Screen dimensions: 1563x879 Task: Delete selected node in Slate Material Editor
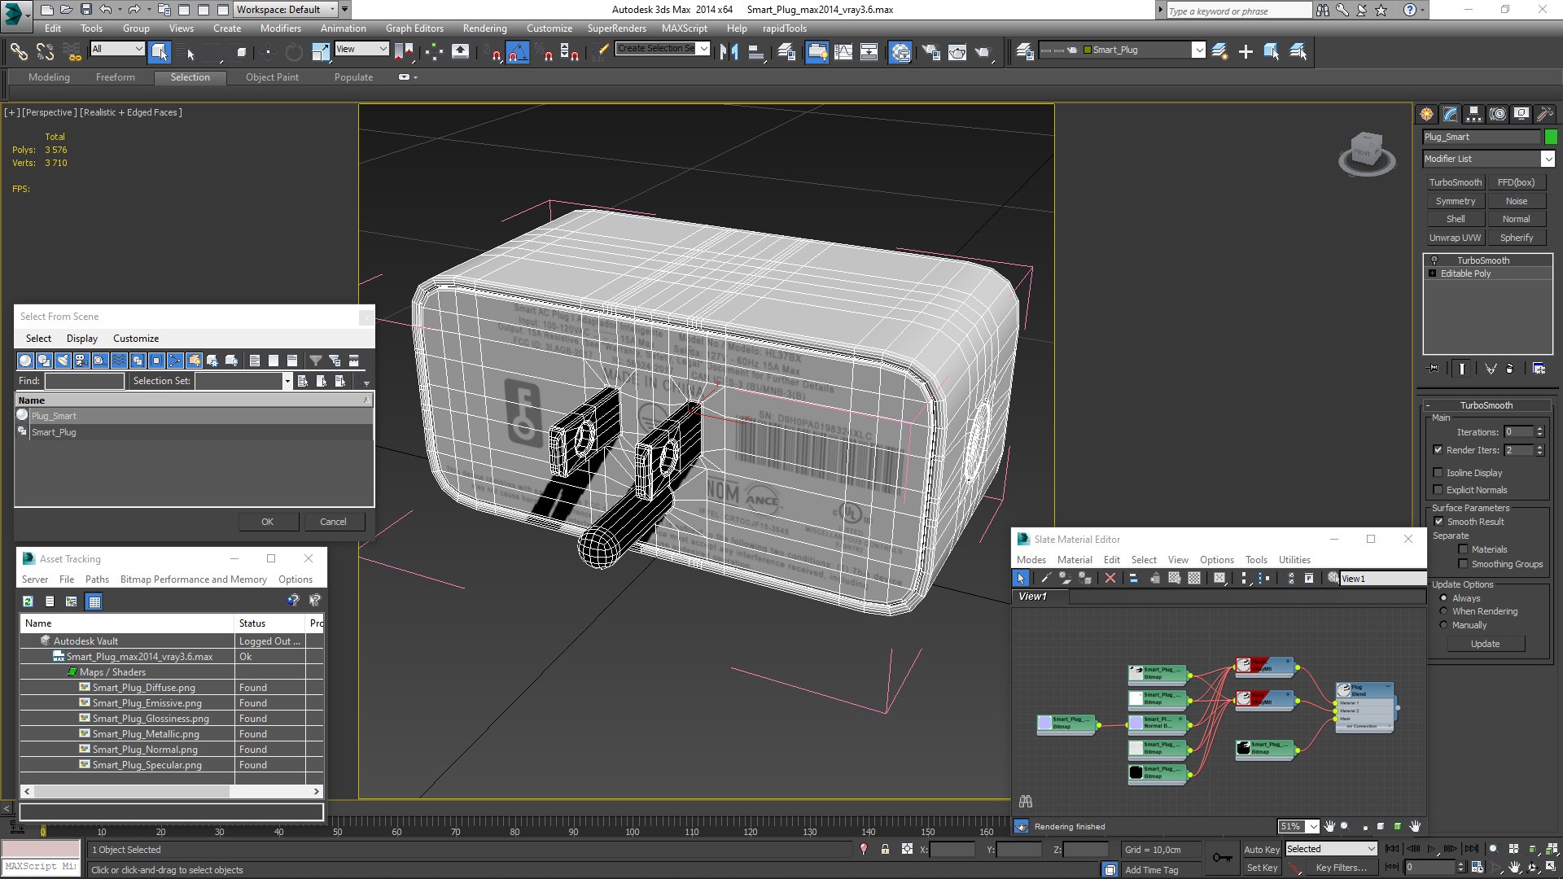1110,578
